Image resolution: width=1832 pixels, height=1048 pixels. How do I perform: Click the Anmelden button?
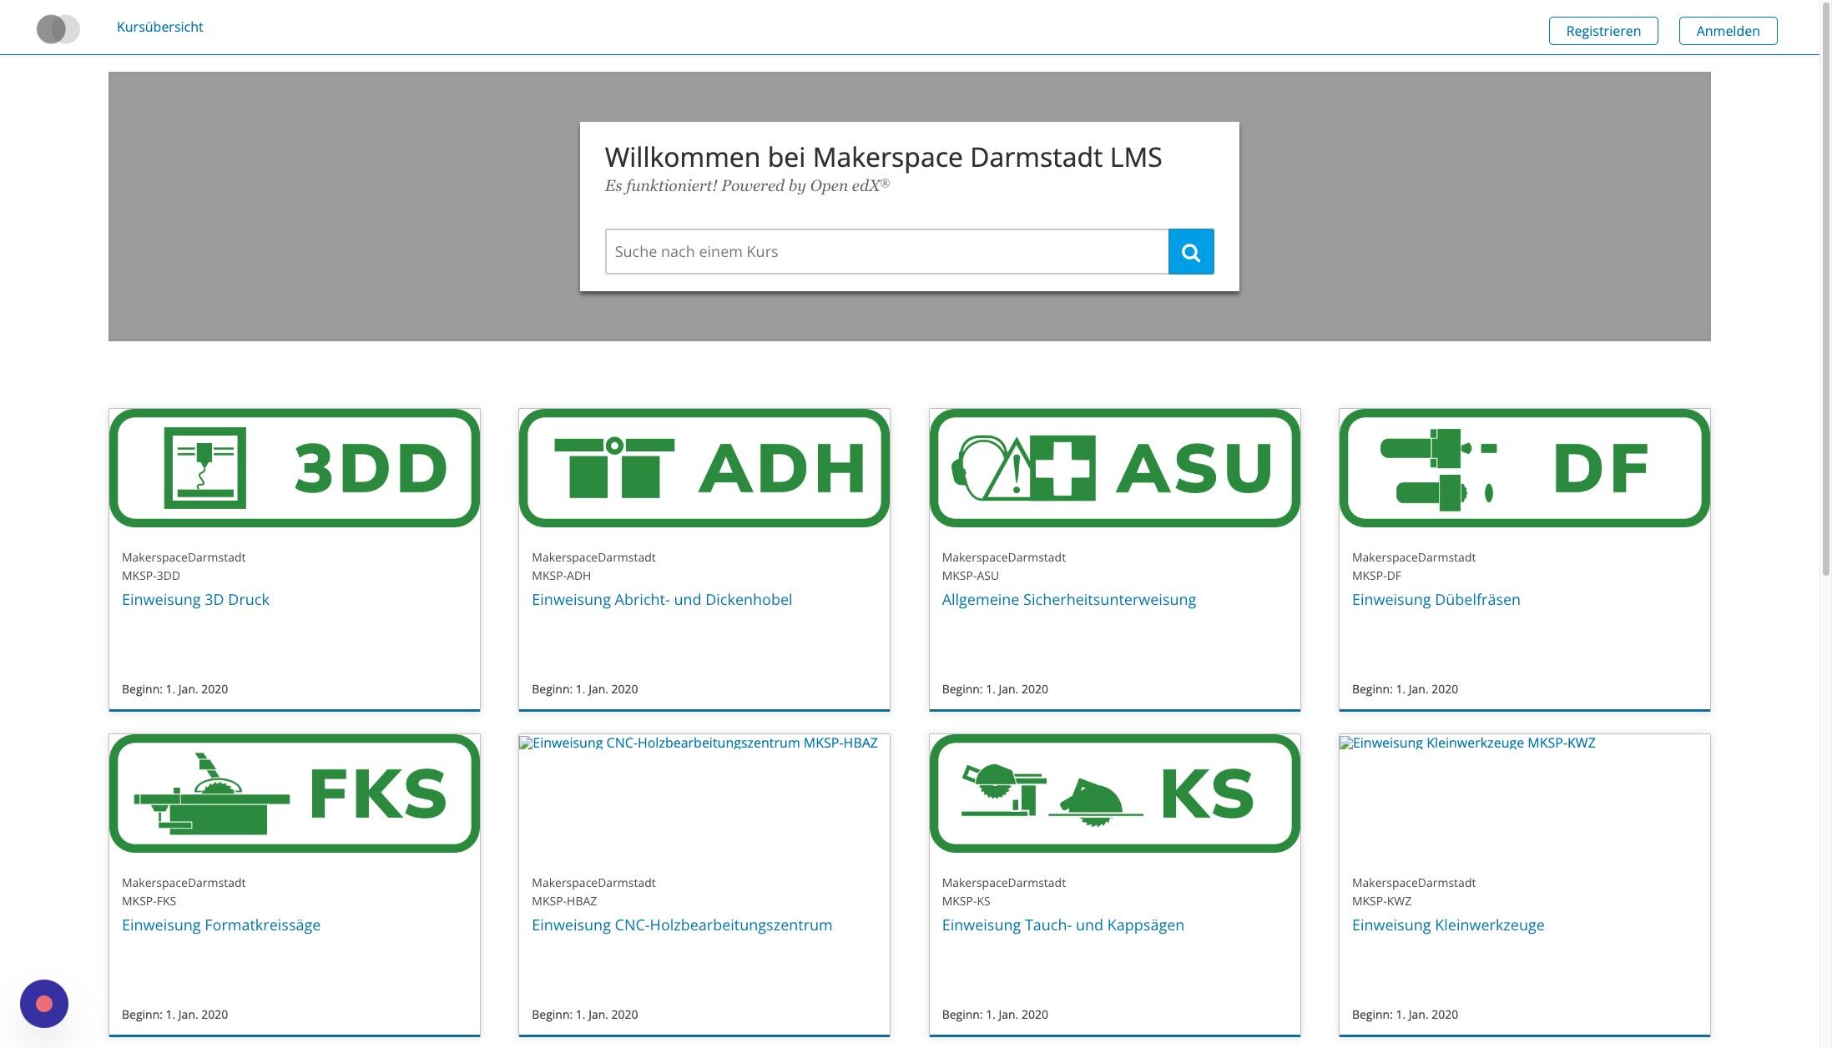point(1728,31)
